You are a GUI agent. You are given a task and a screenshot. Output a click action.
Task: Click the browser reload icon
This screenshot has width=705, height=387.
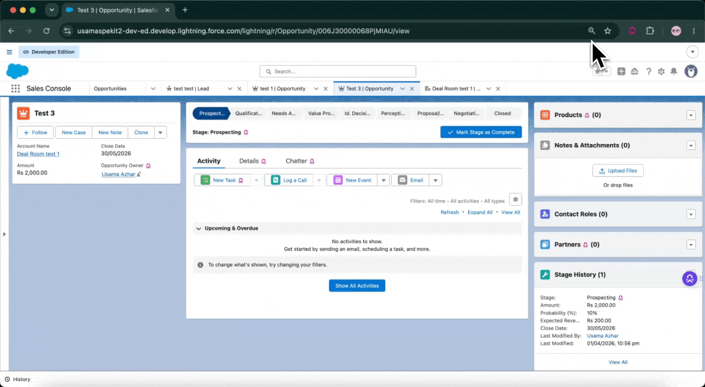click(x=47, y=31)
